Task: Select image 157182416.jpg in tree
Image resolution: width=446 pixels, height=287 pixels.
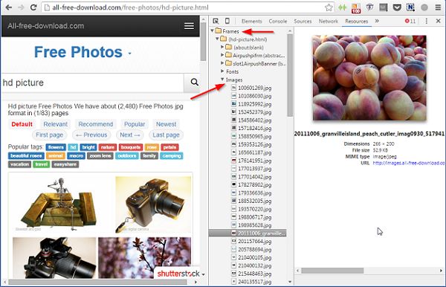Action: (x=254, y=129)
